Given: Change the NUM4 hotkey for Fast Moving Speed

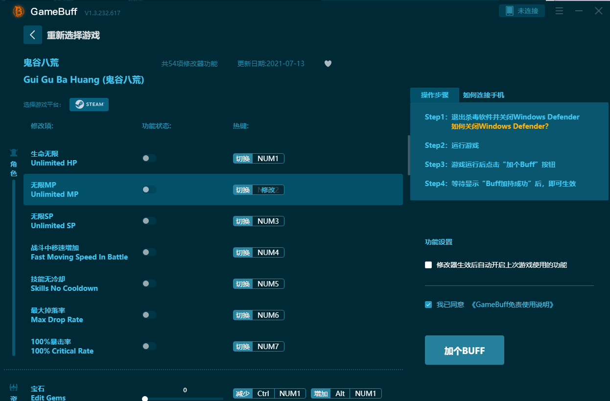Looking at the screenshot, I should click(268, 253).
